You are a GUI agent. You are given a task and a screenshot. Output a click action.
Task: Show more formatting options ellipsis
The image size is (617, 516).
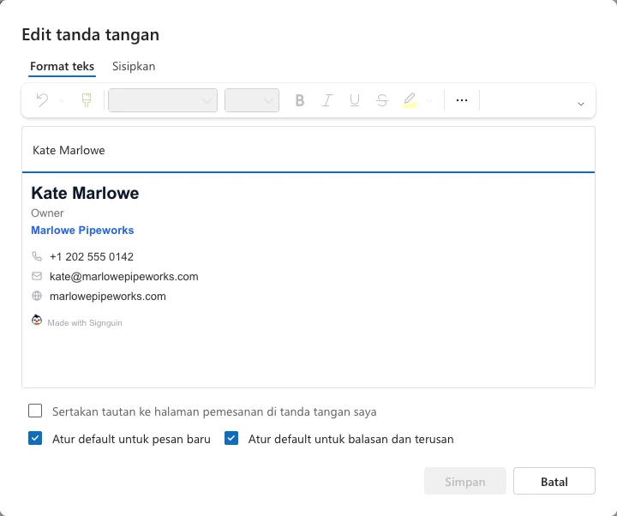[x=462, y=100]
